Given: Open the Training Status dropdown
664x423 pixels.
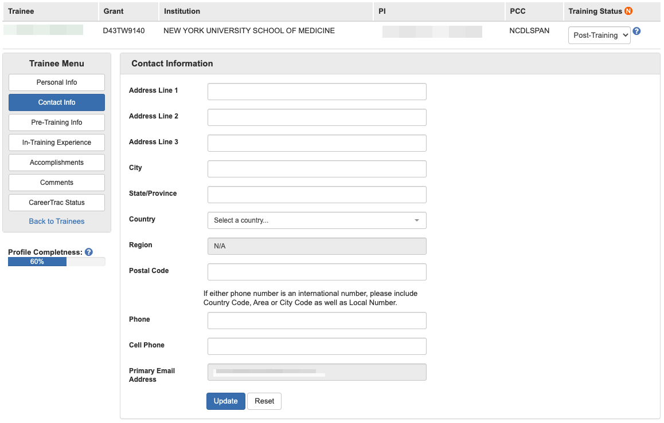Looking at the screenshot, I should [599, 35].
